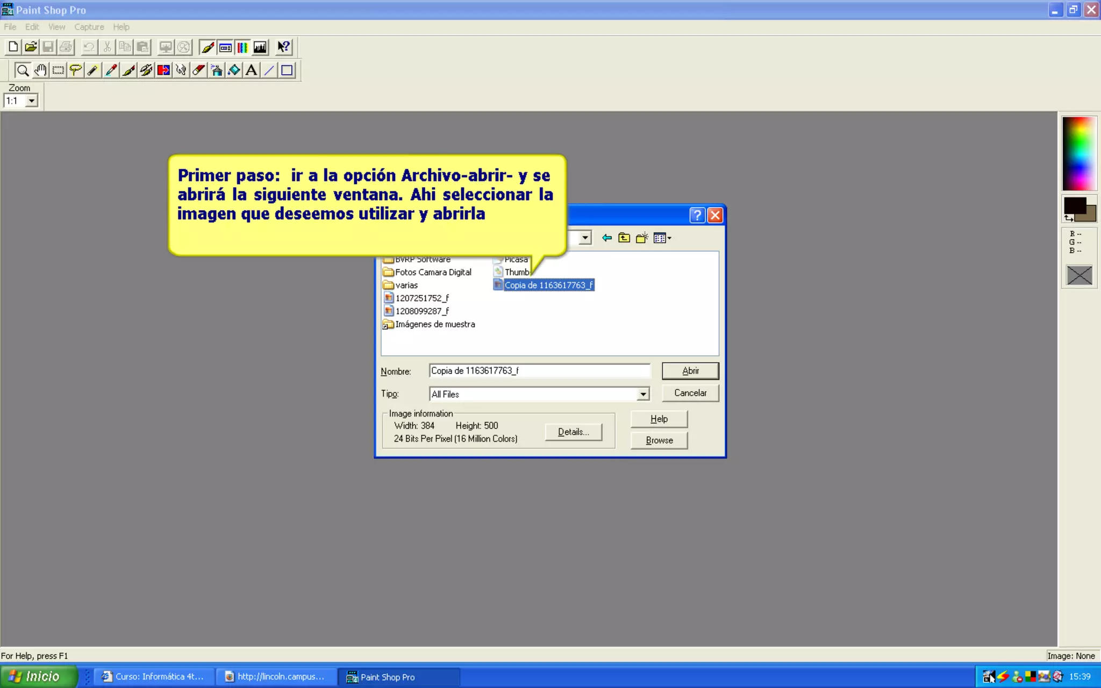The height and width of the screenshot is (688, 1101).
Task: Expand the Tipo All Files dropdown
Action: click(643, 394)
